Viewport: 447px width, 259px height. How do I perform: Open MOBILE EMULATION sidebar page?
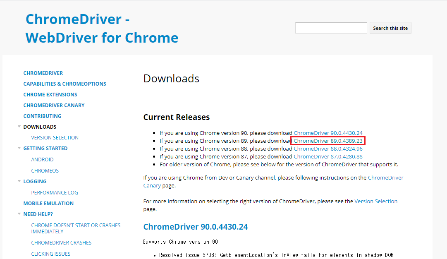coord(48,204)
